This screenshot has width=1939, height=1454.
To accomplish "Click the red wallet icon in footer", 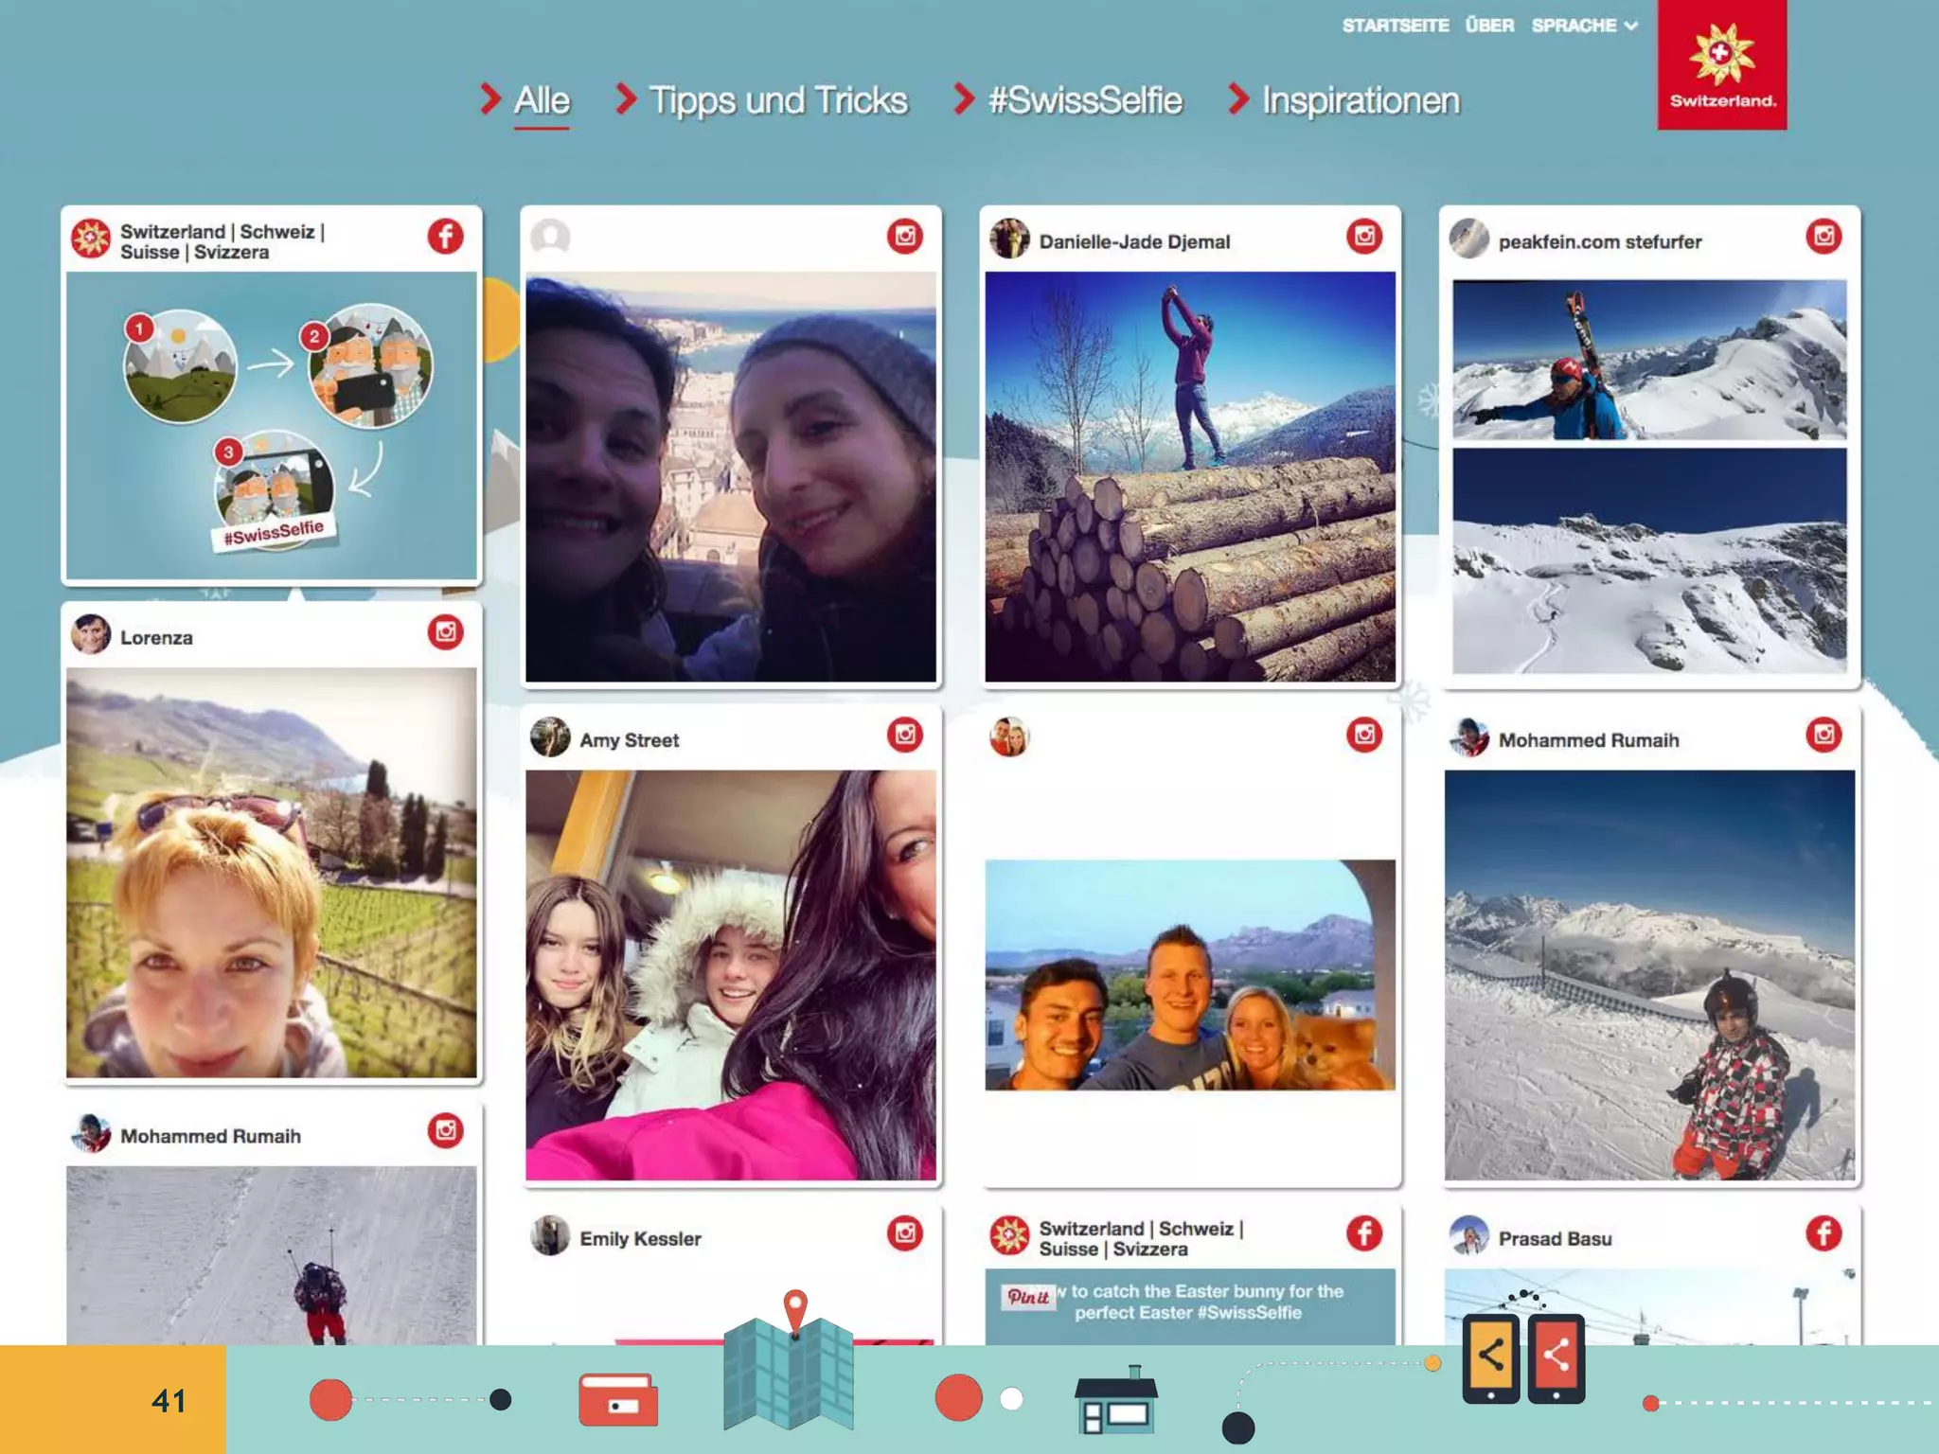I will pyautogui.click(x=618, y=1400).
